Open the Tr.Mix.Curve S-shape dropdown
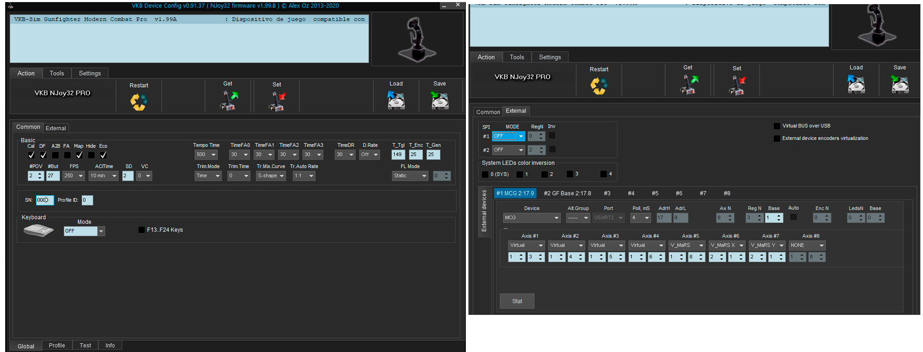Image resolution: width=923 pixels, height=352 pixels. [271, 176]
